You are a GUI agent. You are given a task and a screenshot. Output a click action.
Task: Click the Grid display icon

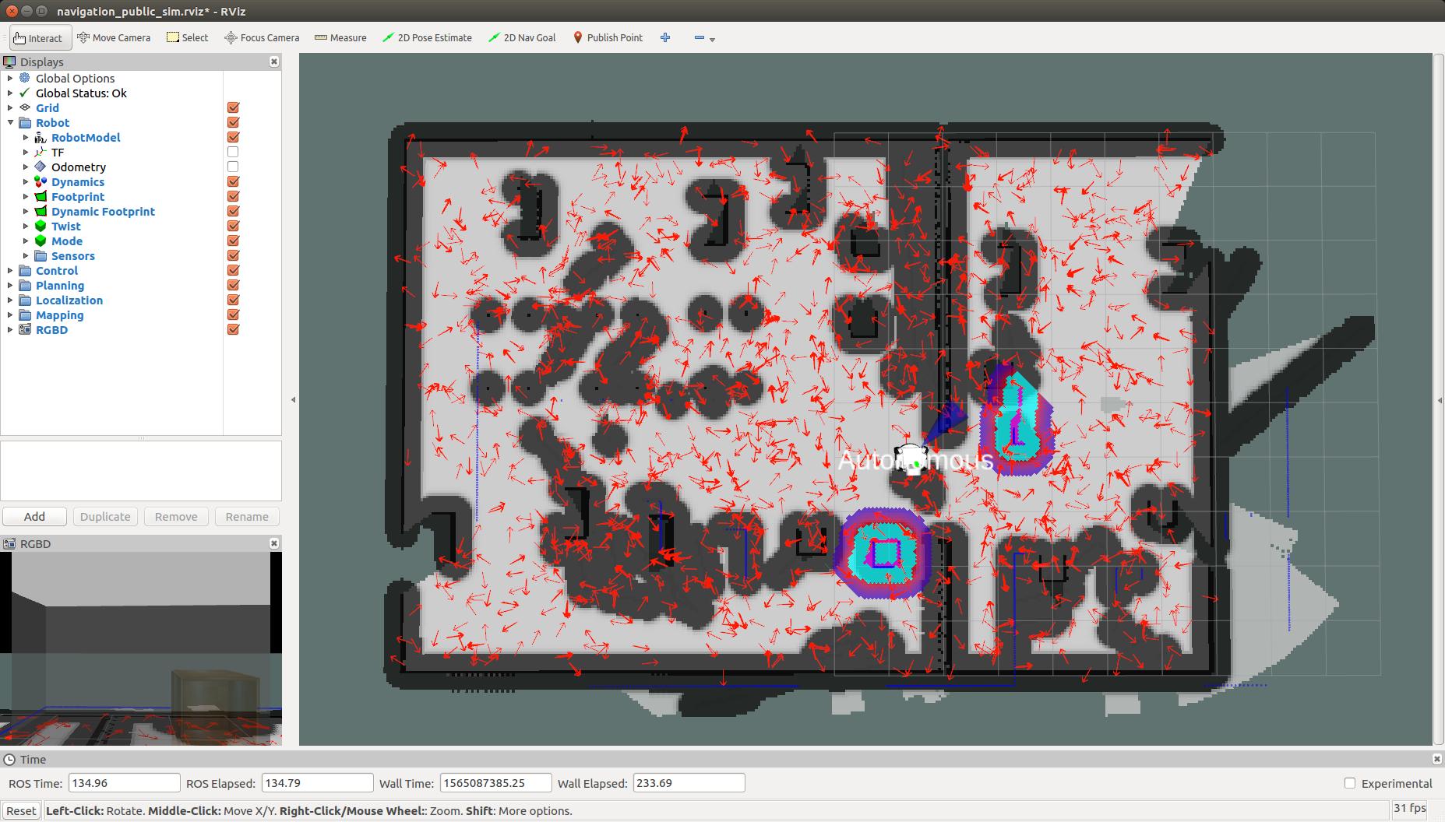coord(25,107)
